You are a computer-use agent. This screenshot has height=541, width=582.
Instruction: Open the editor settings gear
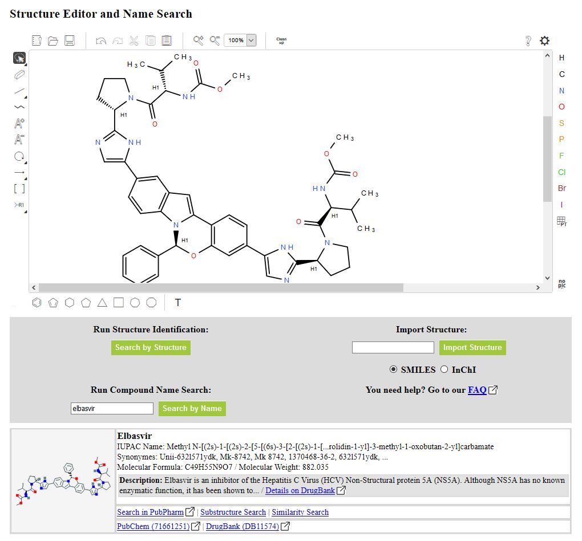pos(545,40)
